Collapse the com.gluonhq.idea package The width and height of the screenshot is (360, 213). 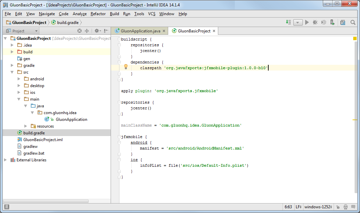32,113
